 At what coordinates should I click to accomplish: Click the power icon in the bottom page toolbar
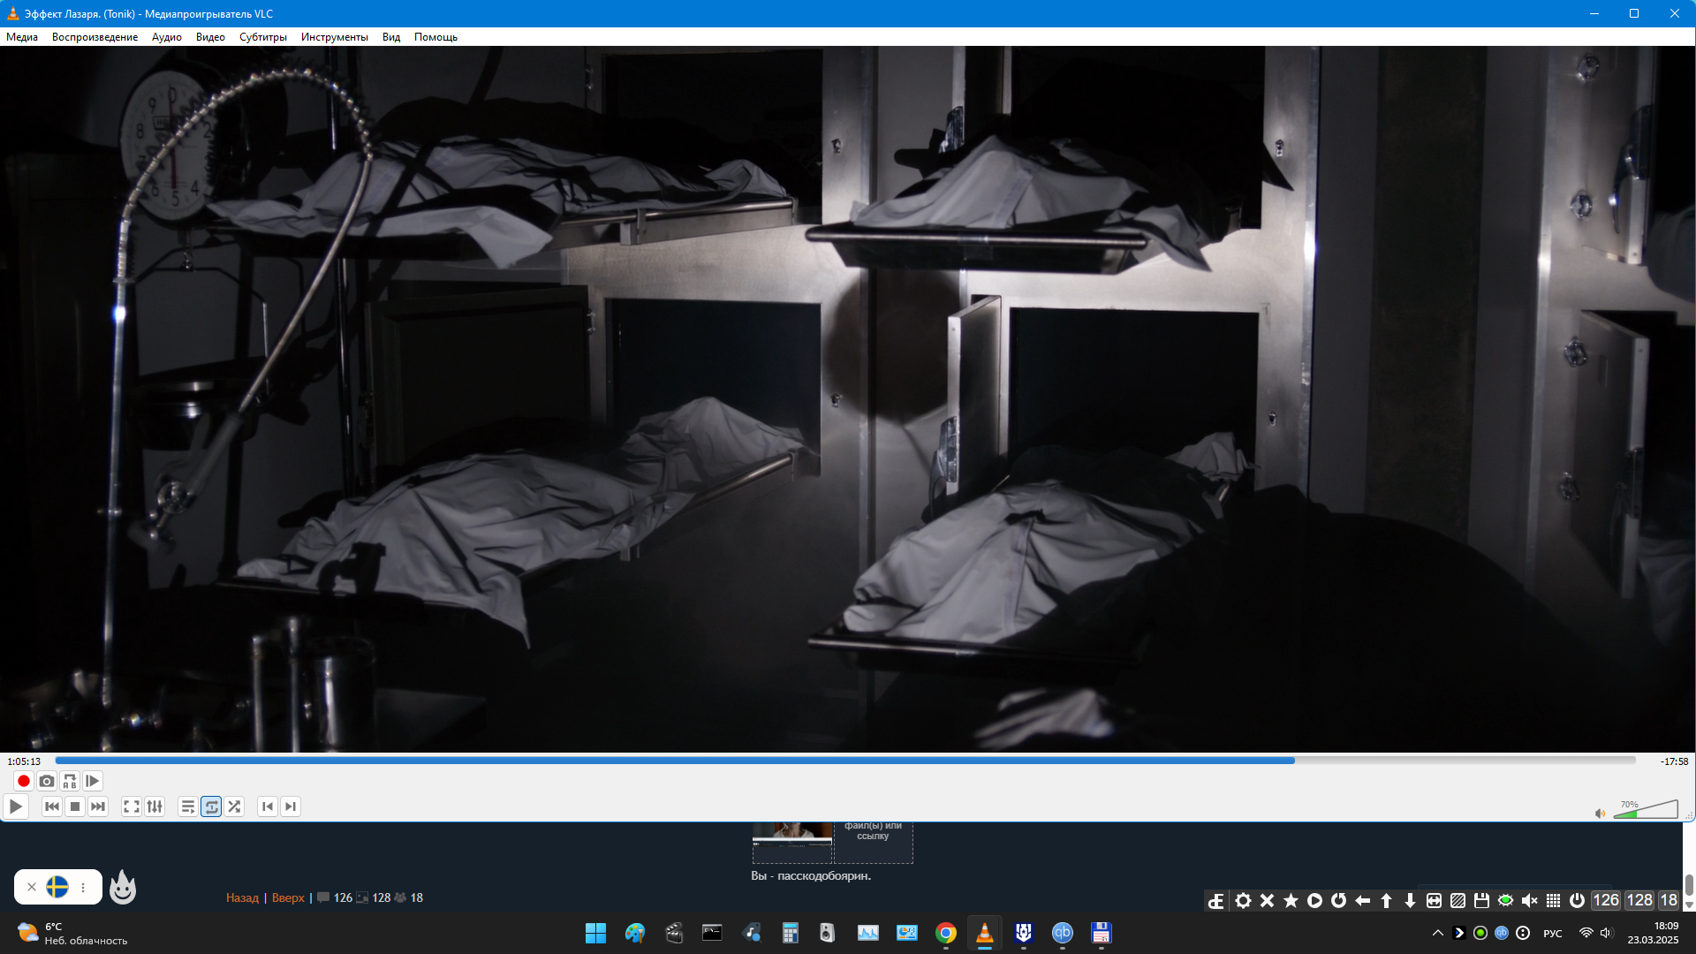(x=1577, y=900)
